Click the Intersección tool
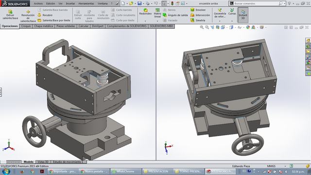Image resolution: width=311 pixels, height=175 pixels. click(200, 15)
